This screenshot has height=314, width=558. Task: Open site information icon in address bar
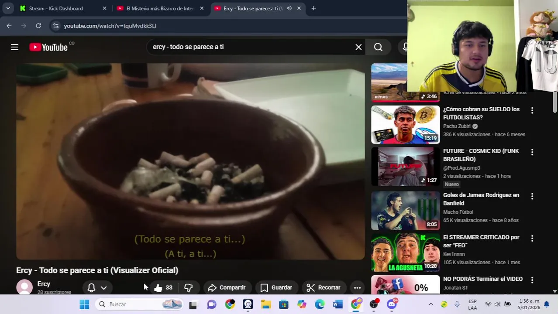(55, 26)
